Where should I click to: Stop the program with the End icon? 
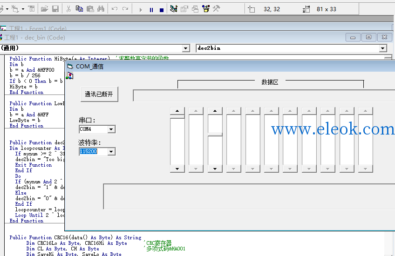point(162,10)
